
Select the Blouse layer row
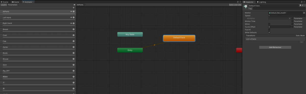pos(38,59)
